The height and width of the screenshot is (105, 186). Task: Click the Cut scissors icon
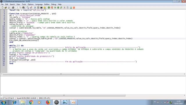17,8
